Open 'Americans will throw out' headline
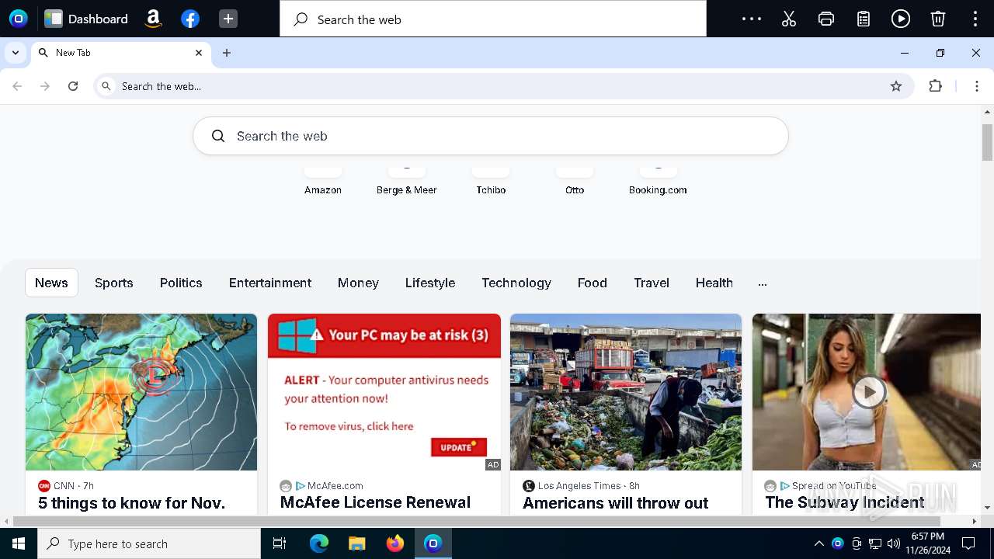 pyautogui.click(x=616, y=503)
